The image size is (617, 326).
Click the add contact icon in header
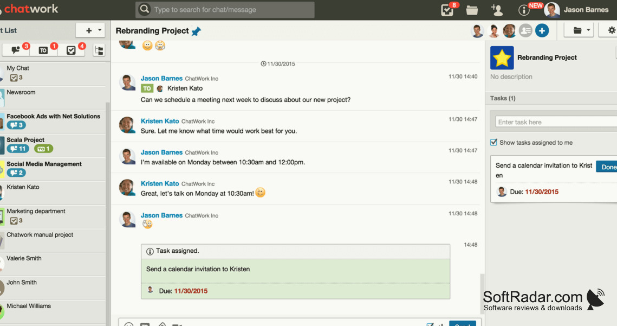(497, 10)
